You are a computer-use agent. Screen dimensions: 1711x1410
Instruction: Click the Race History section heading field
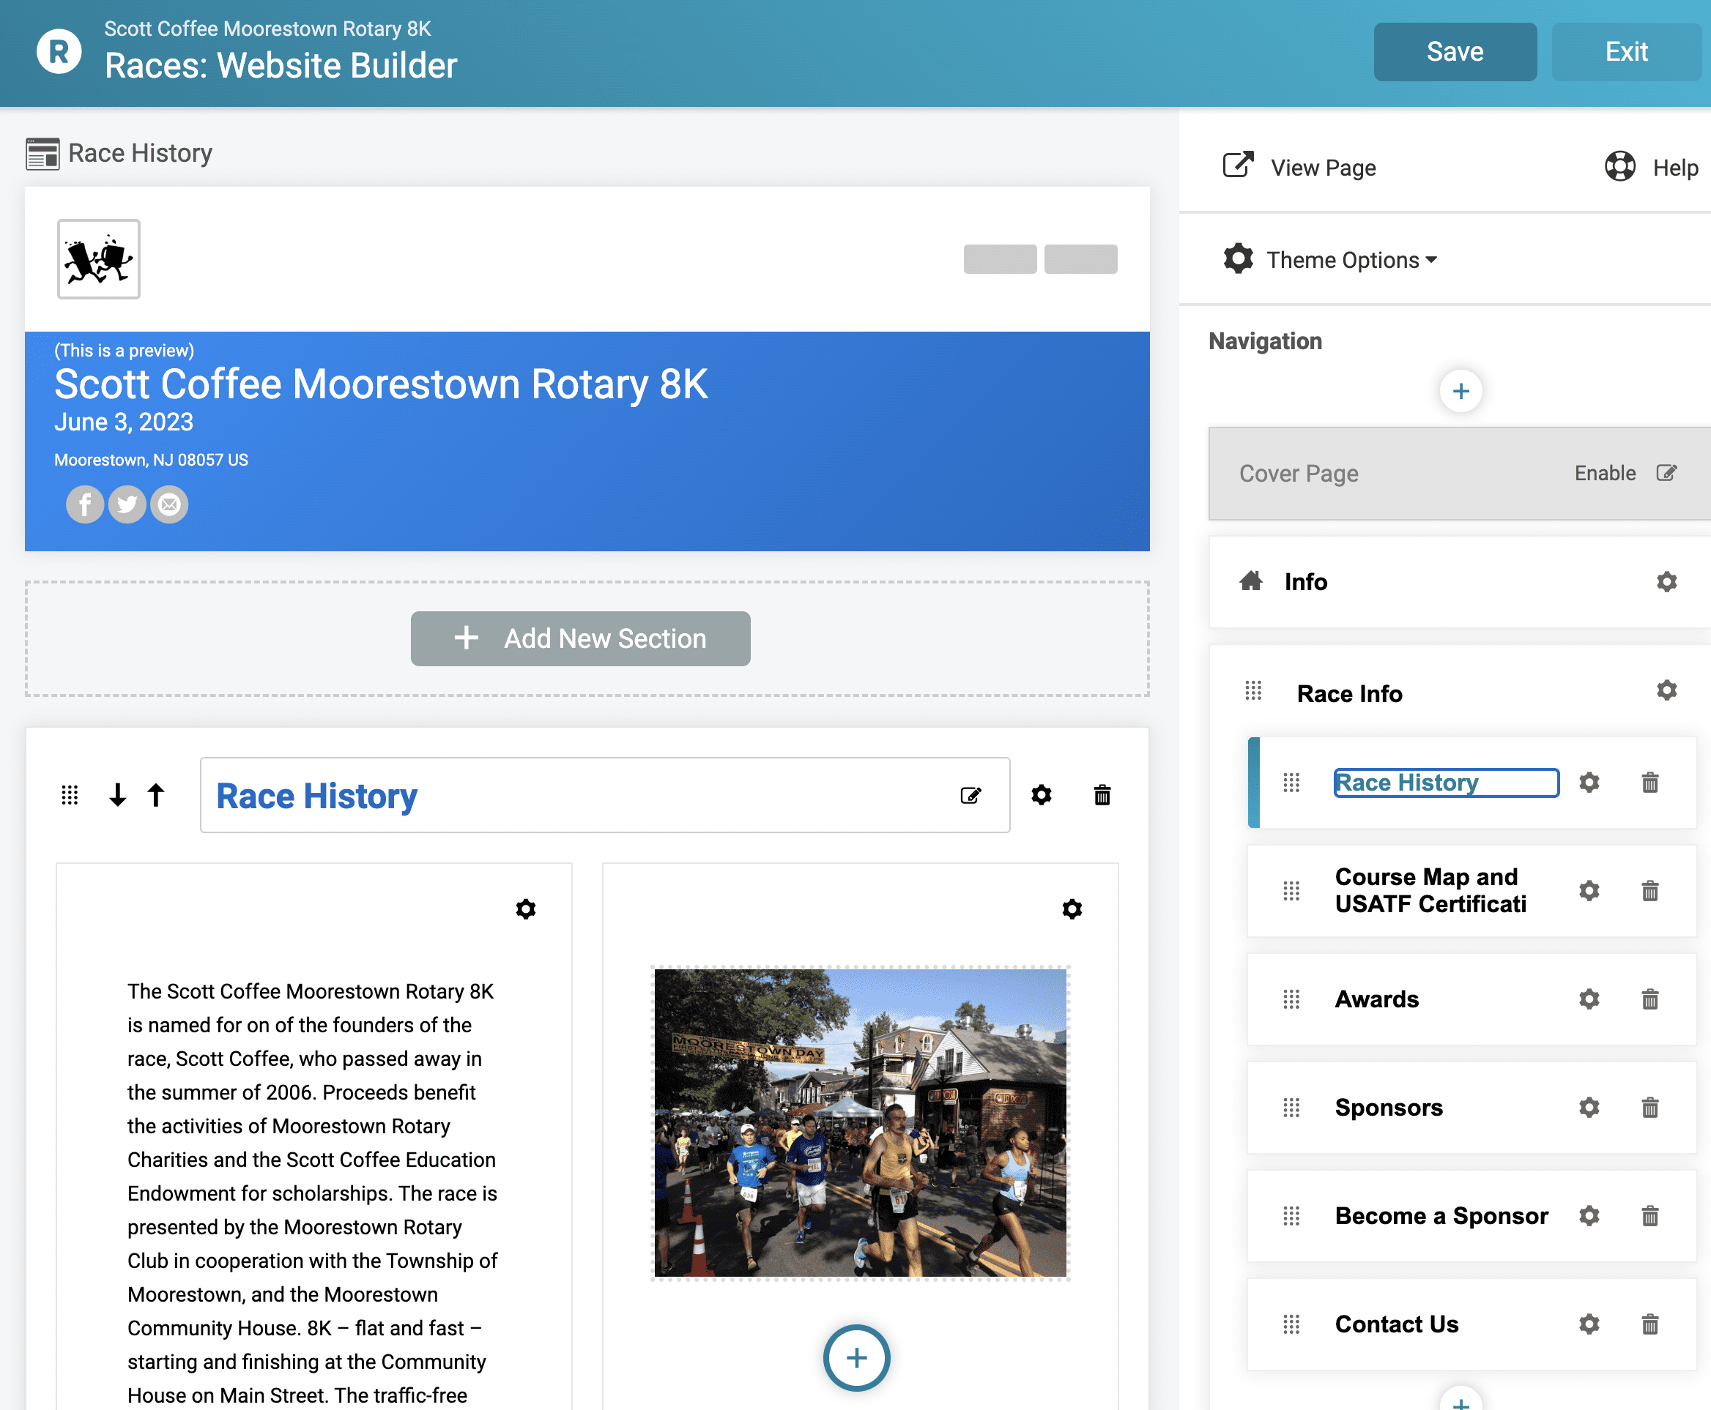(x=604, y=795)
